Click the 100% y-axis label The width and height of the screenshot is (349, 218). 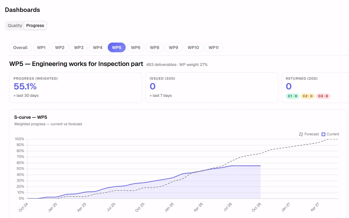[19, 139]
